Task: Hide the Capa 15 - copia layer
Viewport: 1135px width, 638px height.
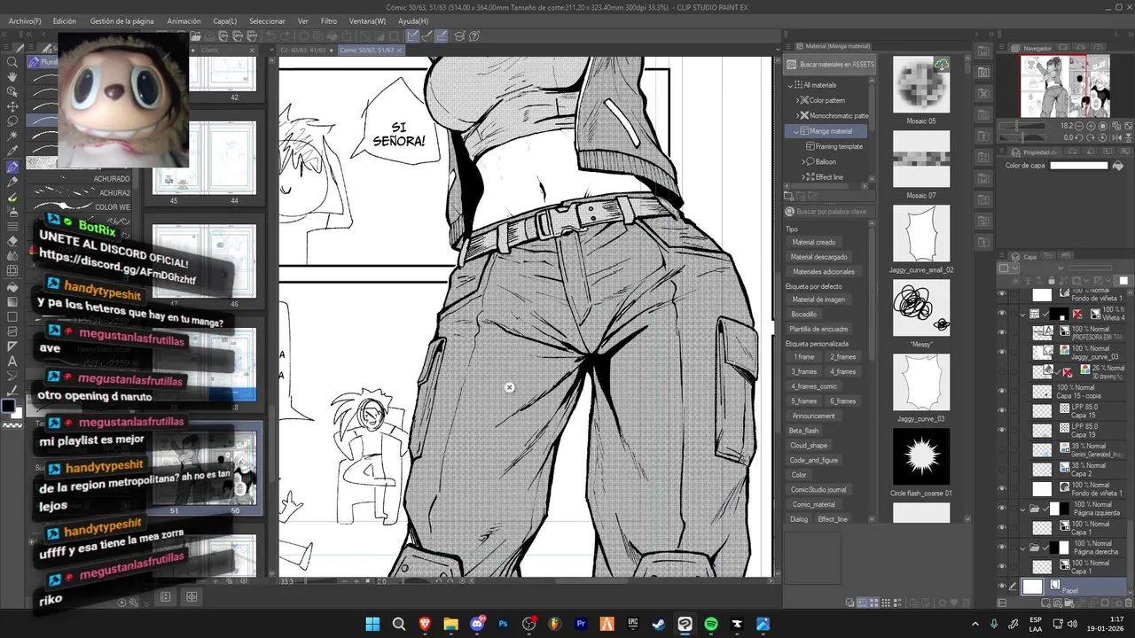Action: coord(1002,392)
